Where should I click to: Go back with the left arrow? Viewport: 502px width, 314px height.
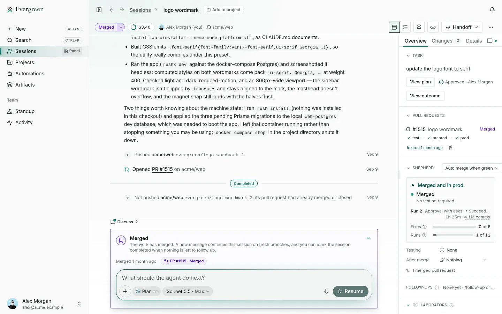[112, 10]
